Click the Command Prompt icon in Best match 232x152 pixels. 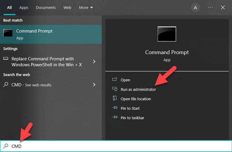tap(8, 33)
